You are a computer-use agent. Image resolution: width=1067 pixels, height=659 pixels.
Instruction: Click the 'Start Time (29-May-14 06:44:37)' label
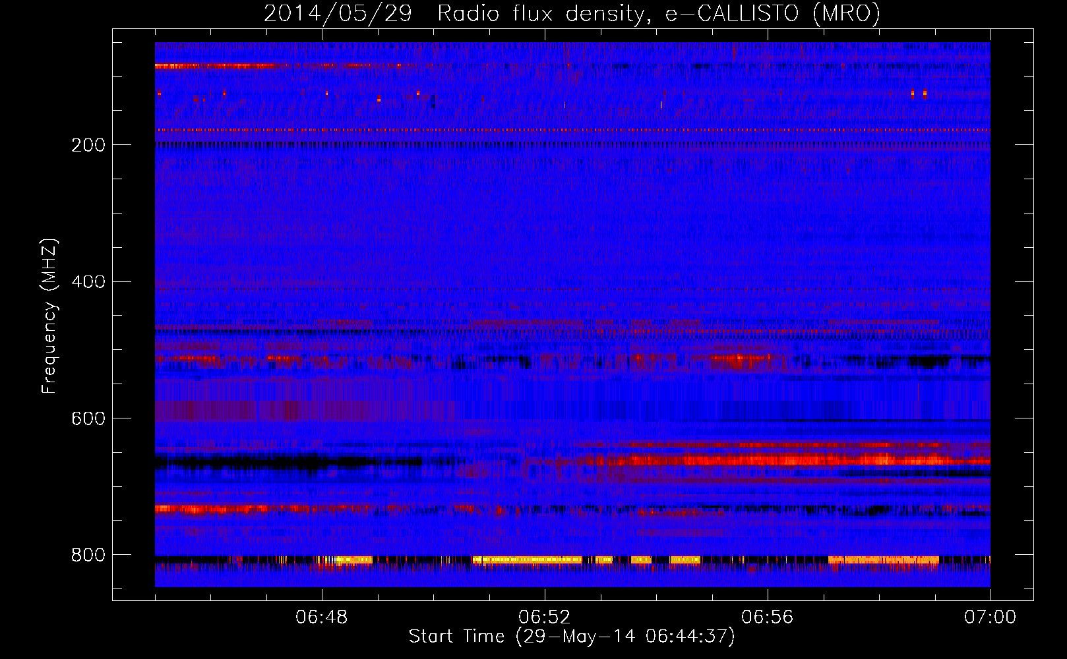click(572, 637)
